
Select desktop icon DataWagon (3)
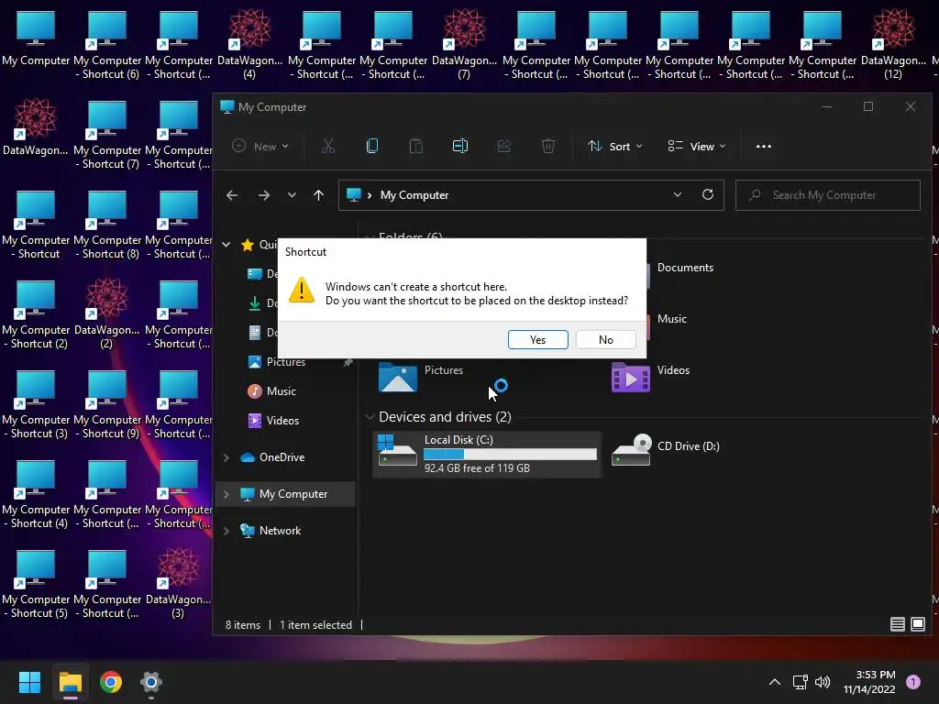point(178,584)
